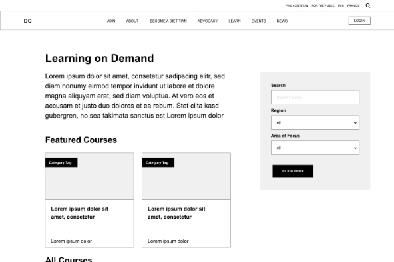Click 'Lorem ipsum dolor' in second course card
394x262 pixels.
coord(168,241)
